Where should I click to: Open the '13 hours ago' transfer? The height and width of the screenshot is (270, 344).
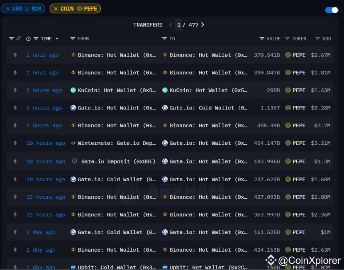pyautogui.click(x=46, y=197)
